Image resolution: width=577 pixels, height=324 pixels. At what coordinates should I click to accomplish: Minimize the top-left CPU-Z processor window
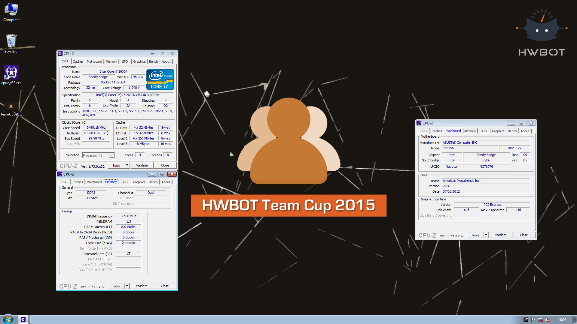tap(152, 54)
